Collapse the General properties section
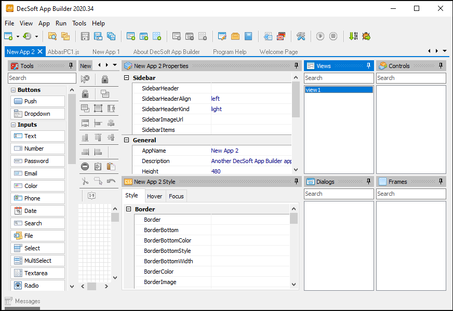Image resolution: width=453 pixels, height=311 pixels. click(126, 140)
